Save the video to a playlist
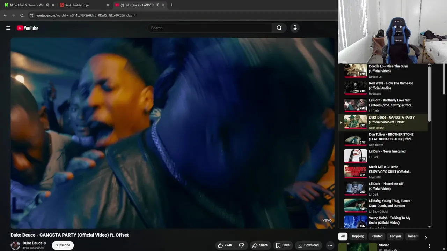 (283, 245)
